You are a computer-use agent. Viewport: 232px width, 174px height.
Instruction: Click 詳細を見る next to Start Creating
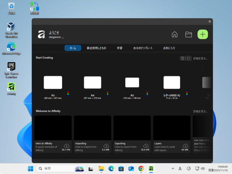(x=200, y=59)
